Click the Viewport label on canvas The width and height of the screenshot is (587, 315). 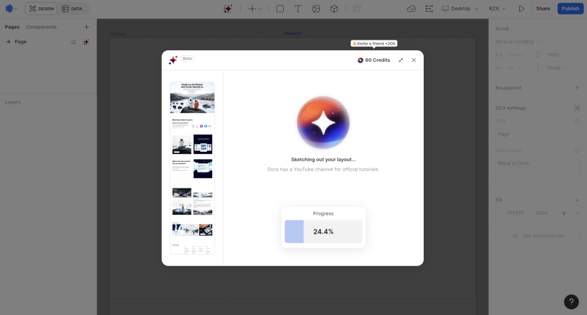292,34
